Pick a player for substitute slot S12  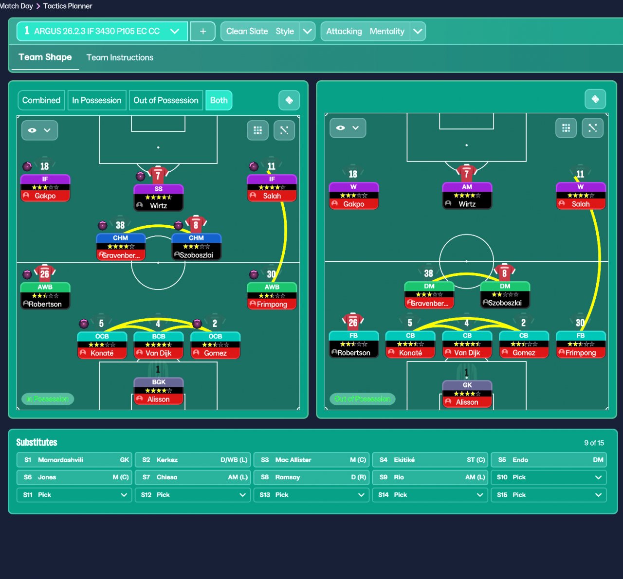[193, 495]
